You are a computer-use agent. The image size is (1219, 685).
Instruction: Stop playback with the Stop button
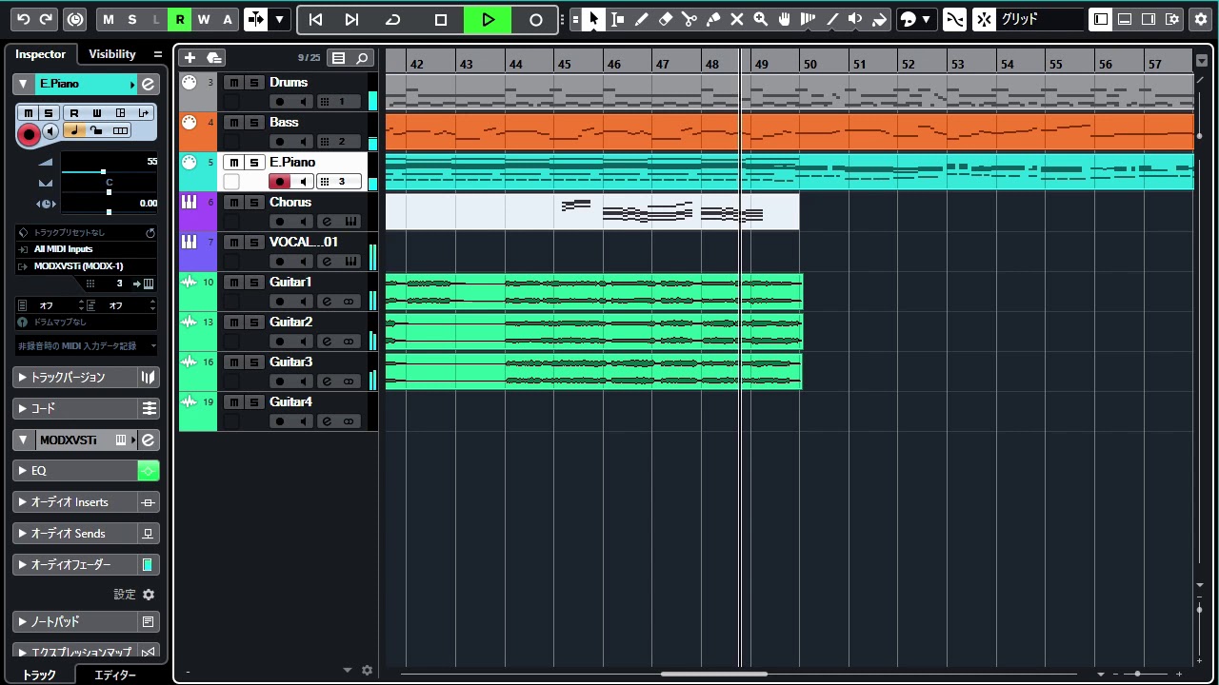coord(440,19)
